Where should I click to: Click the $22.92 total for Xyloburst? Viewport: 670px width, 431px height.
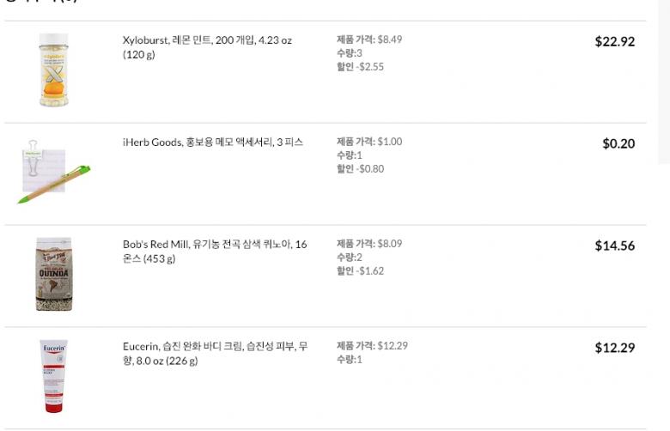click(x=614, y=41)
